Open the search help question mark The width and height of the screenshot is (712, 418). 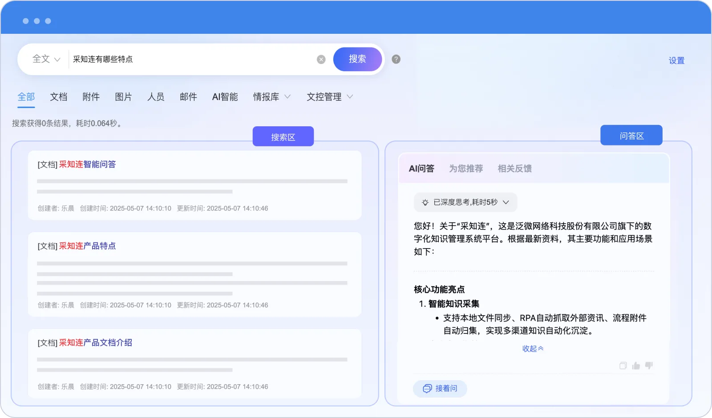(x=396, y=59)
